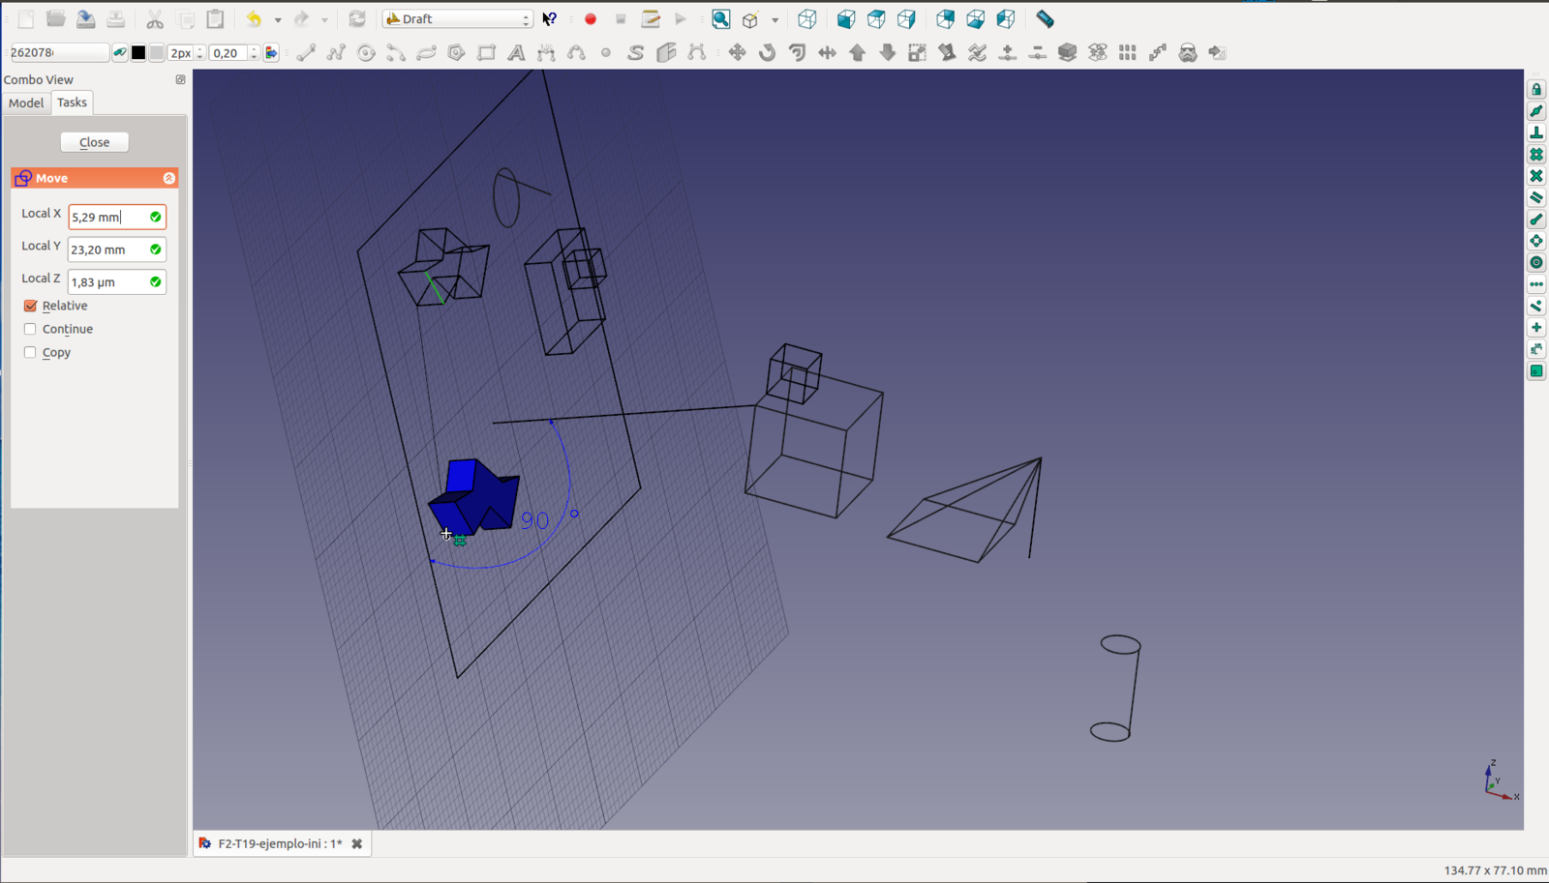This screenshot has height=883, width=1549.
Task: Select the Draft Rectangle tool
Action: (x=486, y=53)
